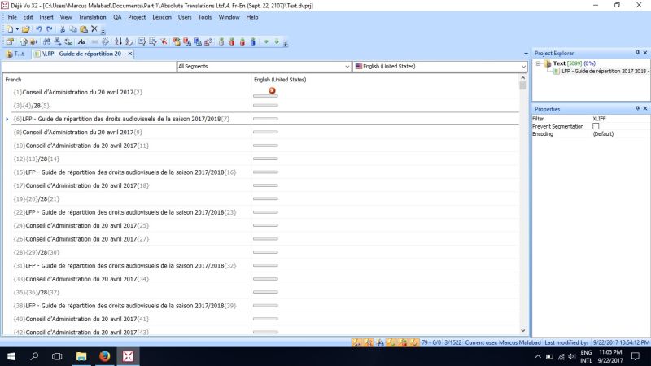The height and width of the screenshot is (366, 651).
Task: Click the Open folder toolbar icon
Action: point(26,29)
